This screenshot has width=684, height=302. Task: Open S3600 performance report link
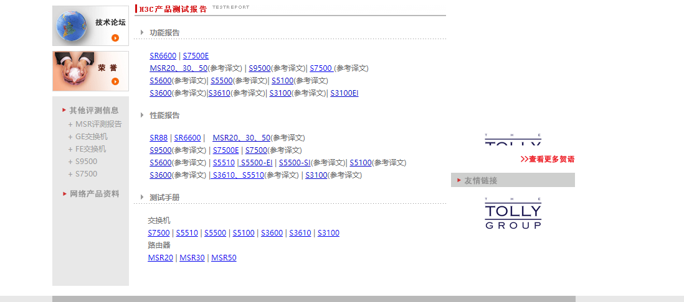[161, 175]
